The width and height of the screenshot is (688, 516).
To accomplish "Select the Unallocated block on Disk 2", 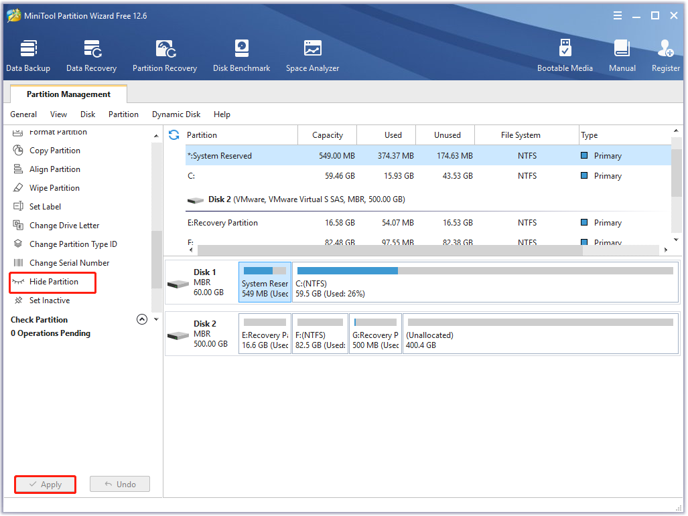I will tap(540, 333).
